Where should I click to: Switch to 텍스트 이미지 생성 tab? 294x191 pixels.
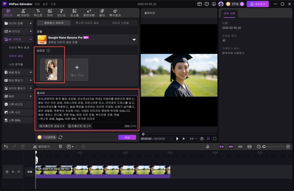coord(87,23)
